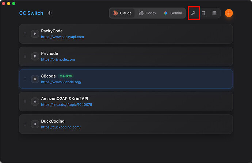Open the https://www.packyapi.com link
The height and width of the screenshot is (163, 252).
coord(62,37)
